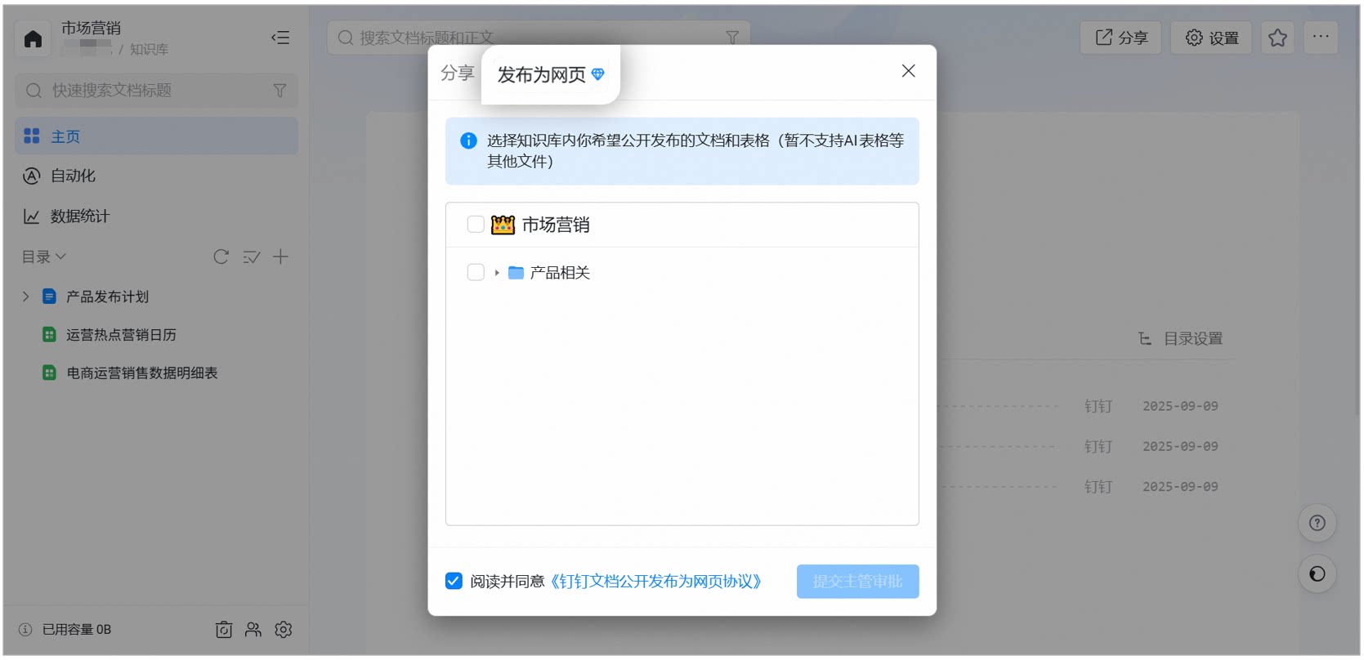Image resolution: width=1364 pixels, height=660 pixels.
Task: Check the 市场营销 checkbox in dialog
Action: 476,224
